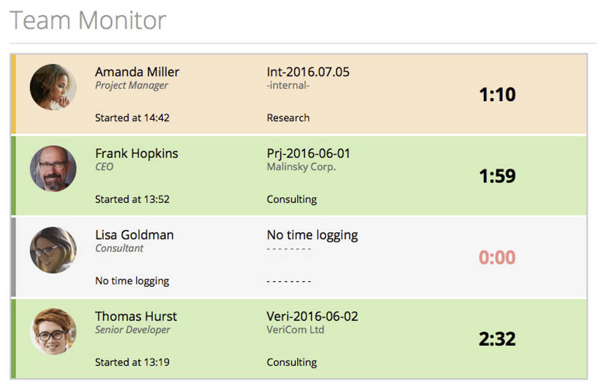Open Frank Hopkins' name link
This screenshot has height=388, width=597.
[136, 153]
